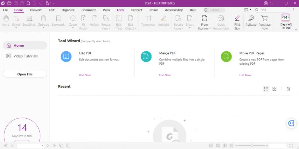Open the Zoom dropdown in the ribbon
The height and width of the screenshot is (149, 299).
pos(73,28)
